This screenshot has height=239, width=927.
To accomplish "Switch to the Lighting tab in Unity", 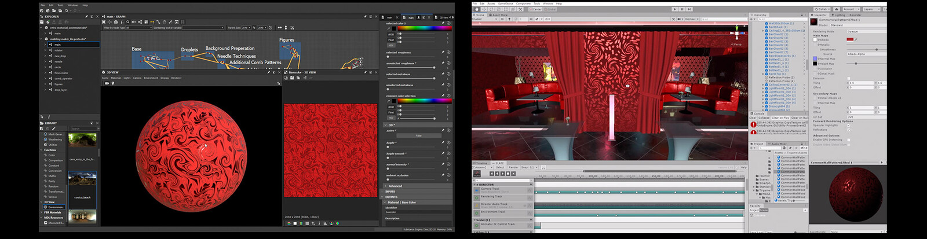I will coord(838,15).
